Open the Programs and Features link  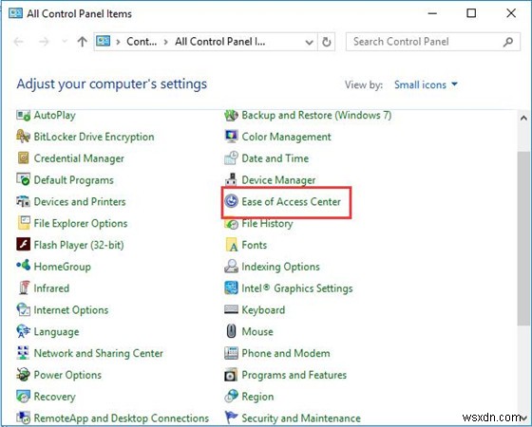coord(294,375)
